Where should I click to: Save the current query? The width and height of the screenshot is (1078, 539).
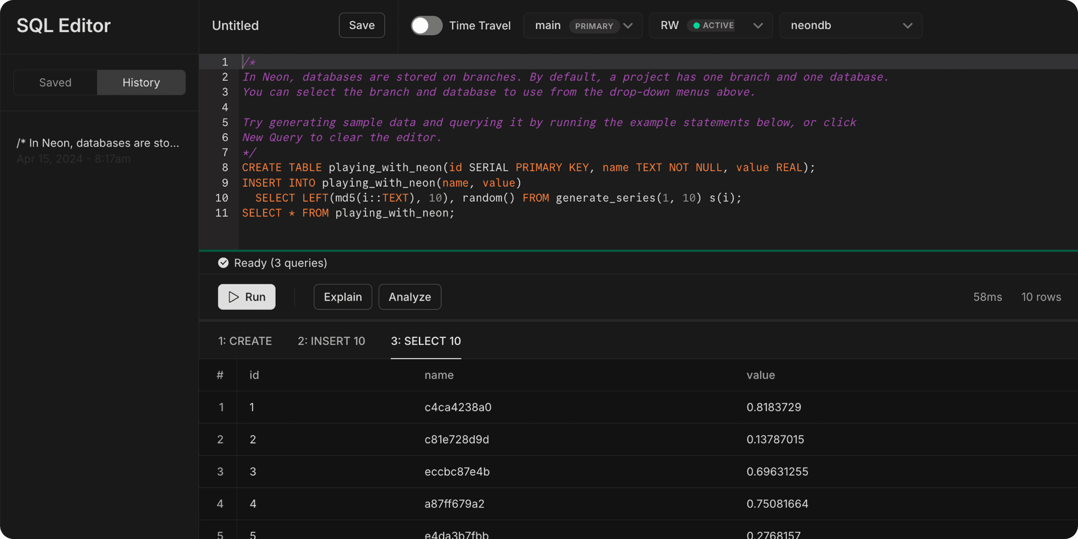(362, 25)
